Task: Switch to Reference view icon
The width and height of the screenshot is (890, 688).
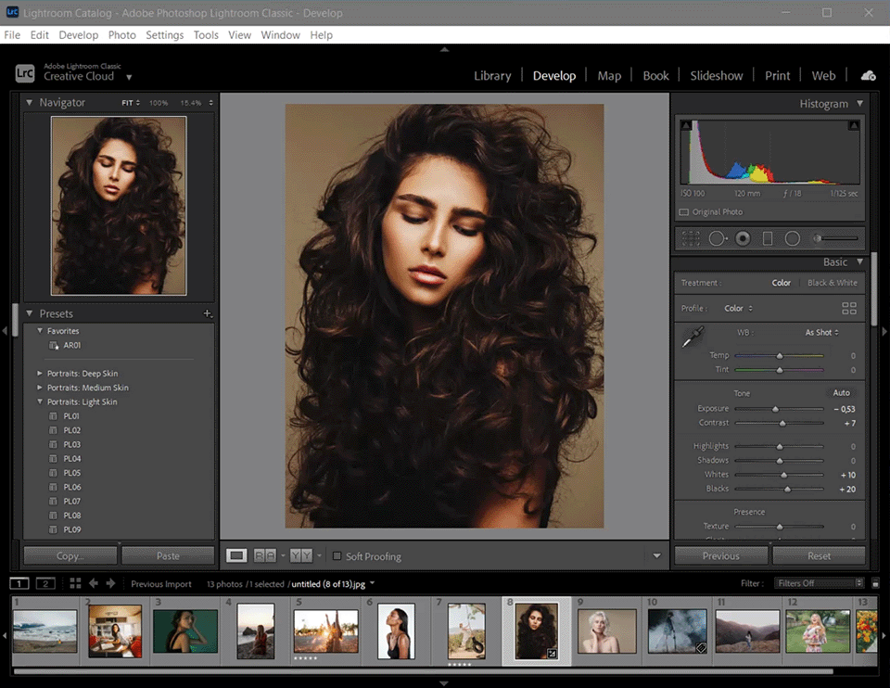Action: 264,555
